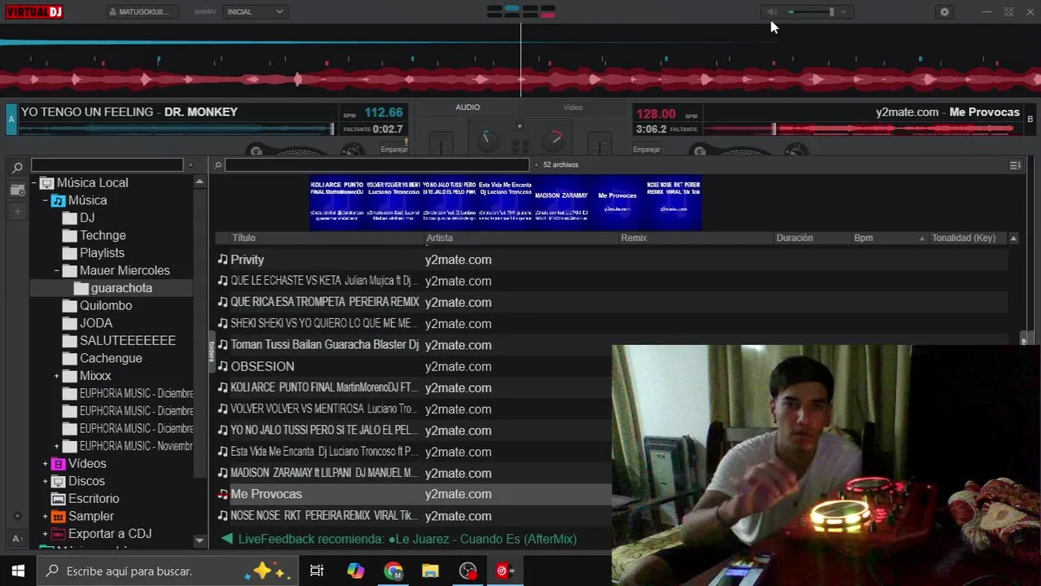This screenshot has width=1041, height=586.
Task: Click the VirtualDJ logo
Action: point(33,11)
